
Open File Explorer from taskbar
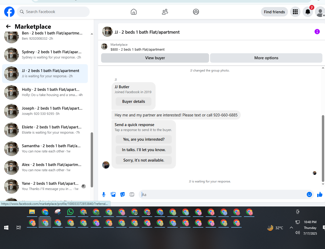click(32, 212)
